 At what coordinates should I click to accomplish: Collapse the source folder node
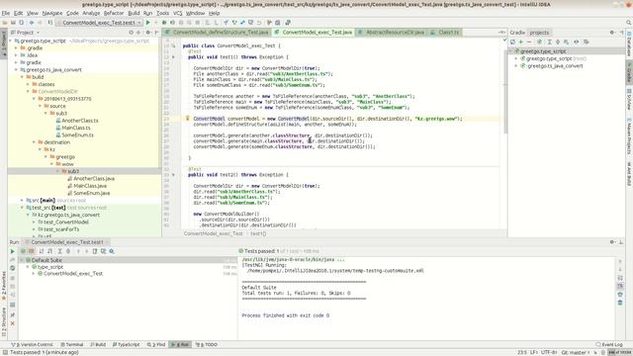pyautogui.click(x=41, y=106)
